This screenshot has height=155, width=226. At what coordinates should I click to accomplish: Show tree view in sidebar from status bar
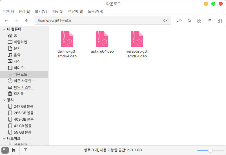pos(14,150)
